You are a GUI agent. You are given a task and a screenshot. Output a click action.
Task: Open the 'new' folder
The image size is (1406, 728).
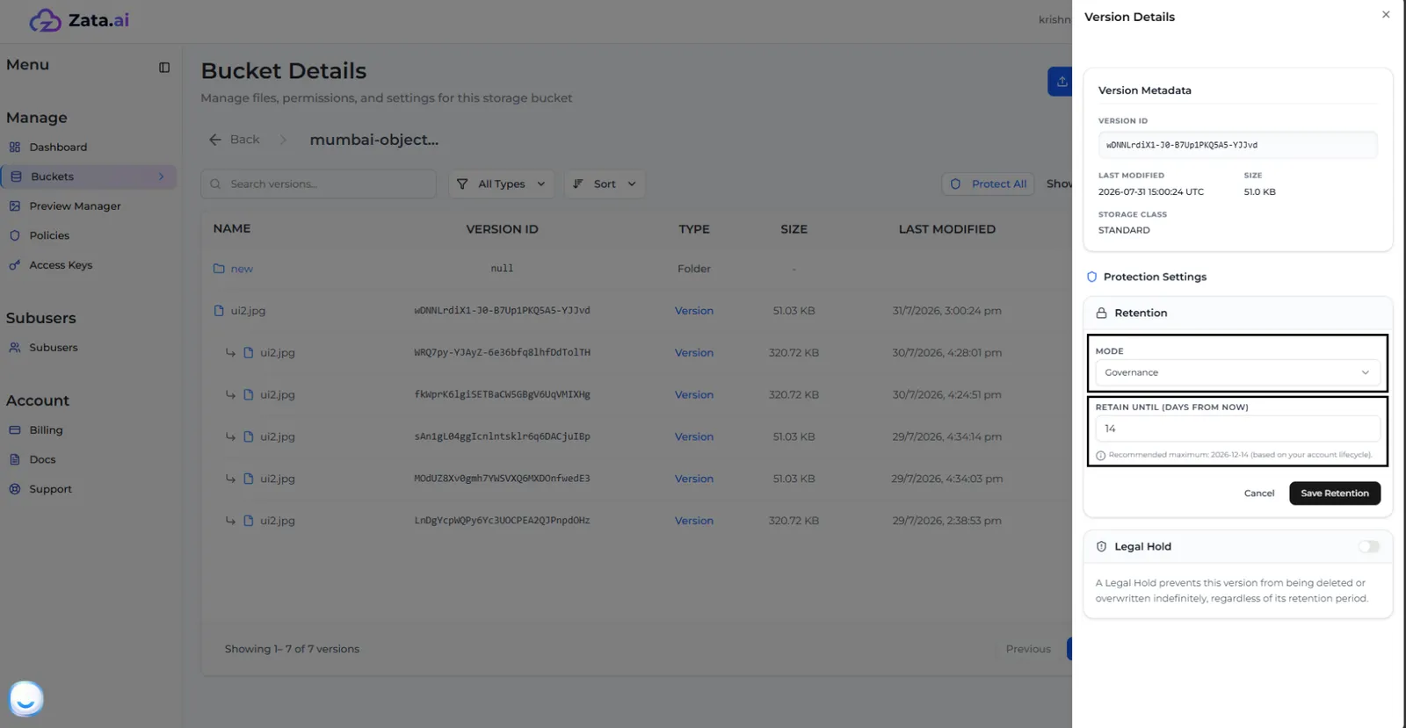[x=242, y=269]
